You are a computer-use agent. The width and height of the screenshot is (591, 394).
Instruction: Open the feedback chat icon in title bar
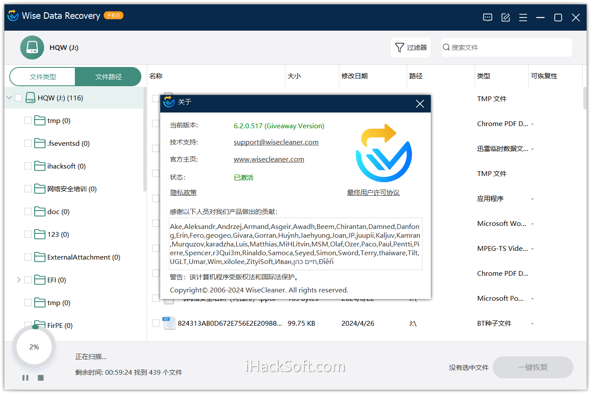pos(488,18)
